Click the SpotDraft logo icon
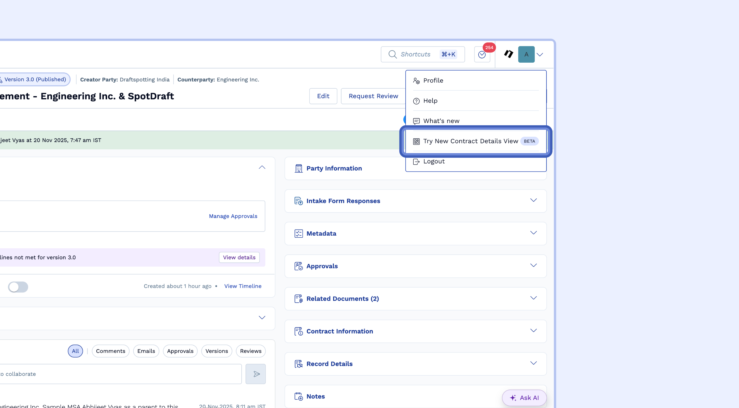The width and height of the screenshot is (739, 408). 508,54
